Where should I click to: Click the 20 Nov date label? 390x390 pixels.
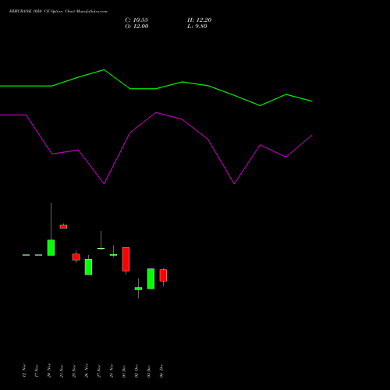(49, 370)
